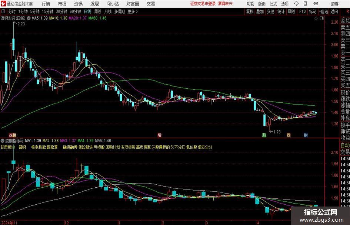The image size is (350, 225).
Task: Click the 2024年11 date label on timeline
Action: [9, 223]
